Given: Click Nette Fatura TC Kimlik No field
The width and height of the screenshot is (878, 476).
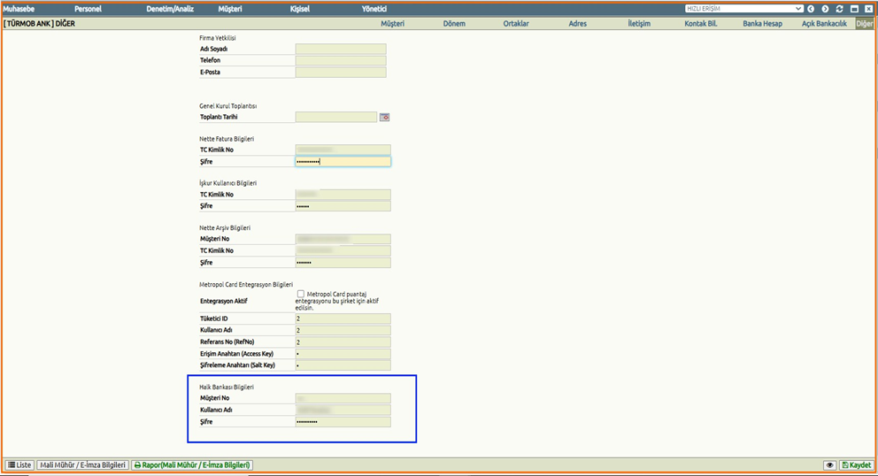Looking at the screenshot, I should [x=343, y=150].
